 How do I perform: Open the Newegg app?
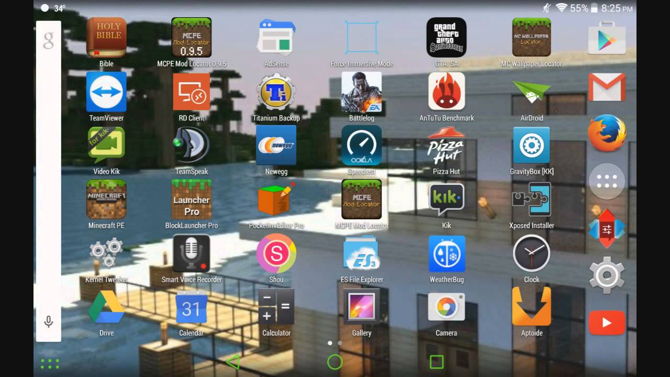click(x=276, y=145)
